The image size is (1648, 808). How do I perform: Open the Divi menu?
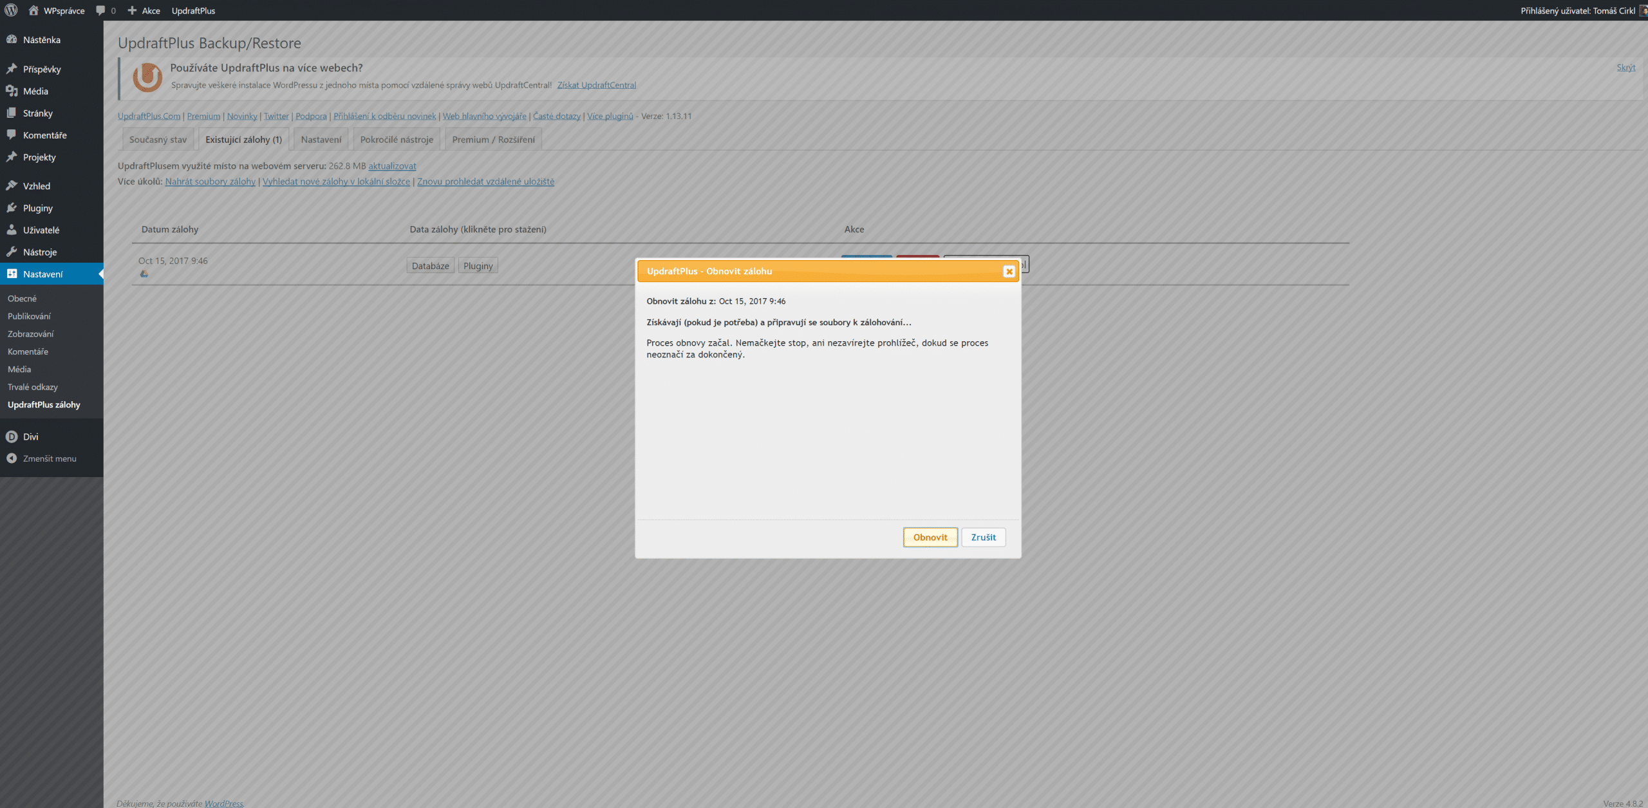click(x=51, y=437)
